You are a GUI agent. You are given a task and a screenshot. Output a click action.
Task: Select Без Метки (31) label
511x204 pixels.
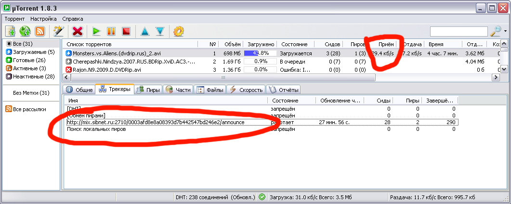[31, 93]
